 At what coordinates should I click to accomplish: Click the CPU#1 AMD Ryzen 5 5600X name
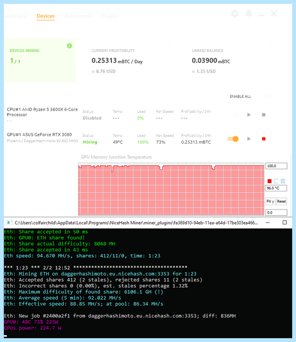pyautogui.click(x=42, y=112)
